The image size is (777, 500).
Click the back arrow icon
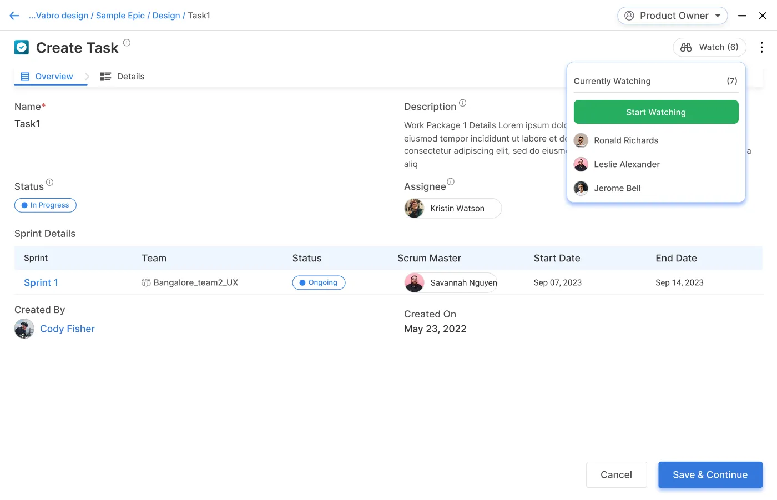tap(14, 16)
